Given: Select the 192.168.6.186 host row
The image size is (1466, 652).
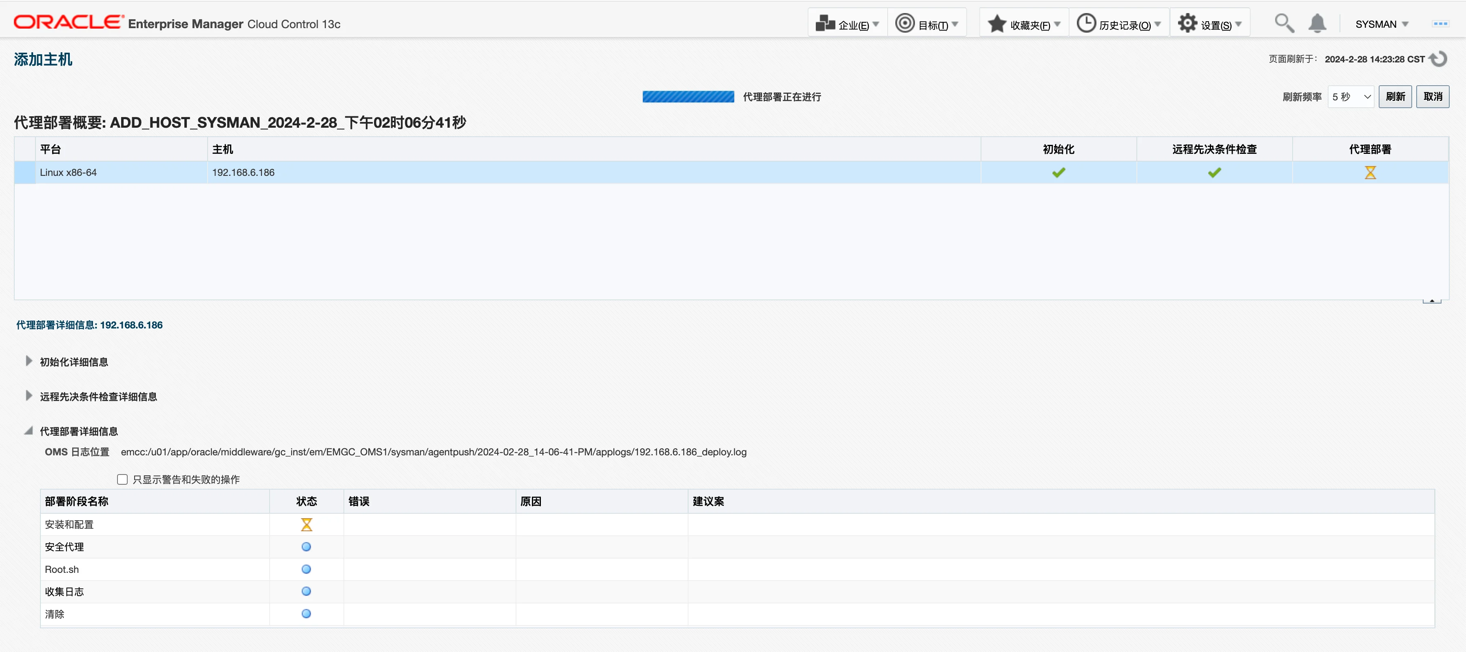Looking at the screenshot, I should click(243, 173).
